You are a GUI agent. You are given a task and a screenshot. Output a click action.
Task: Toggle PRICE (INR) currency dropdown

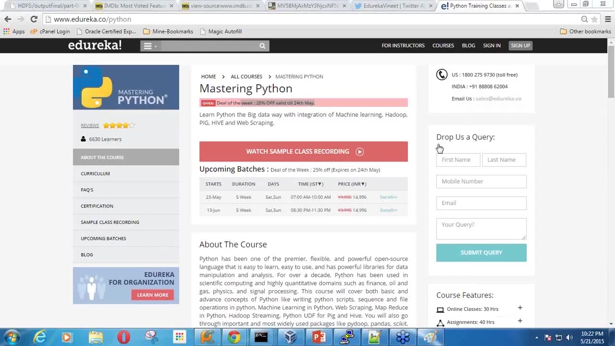352,184
